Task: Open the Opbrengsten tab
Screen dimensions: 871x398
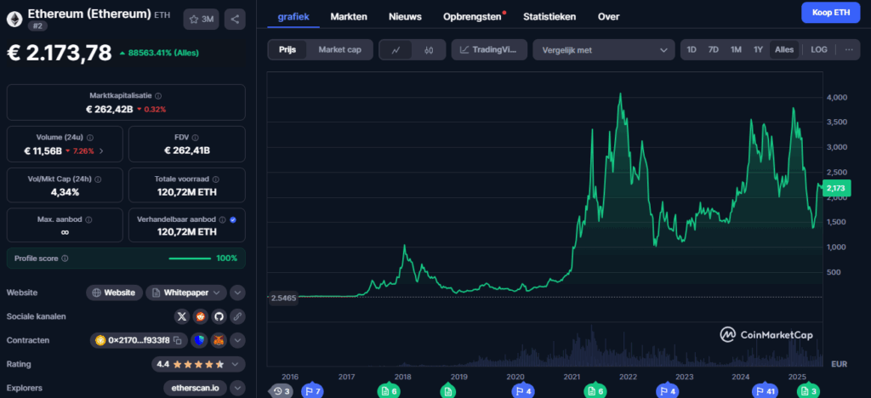Action: (x=472, y=17)
